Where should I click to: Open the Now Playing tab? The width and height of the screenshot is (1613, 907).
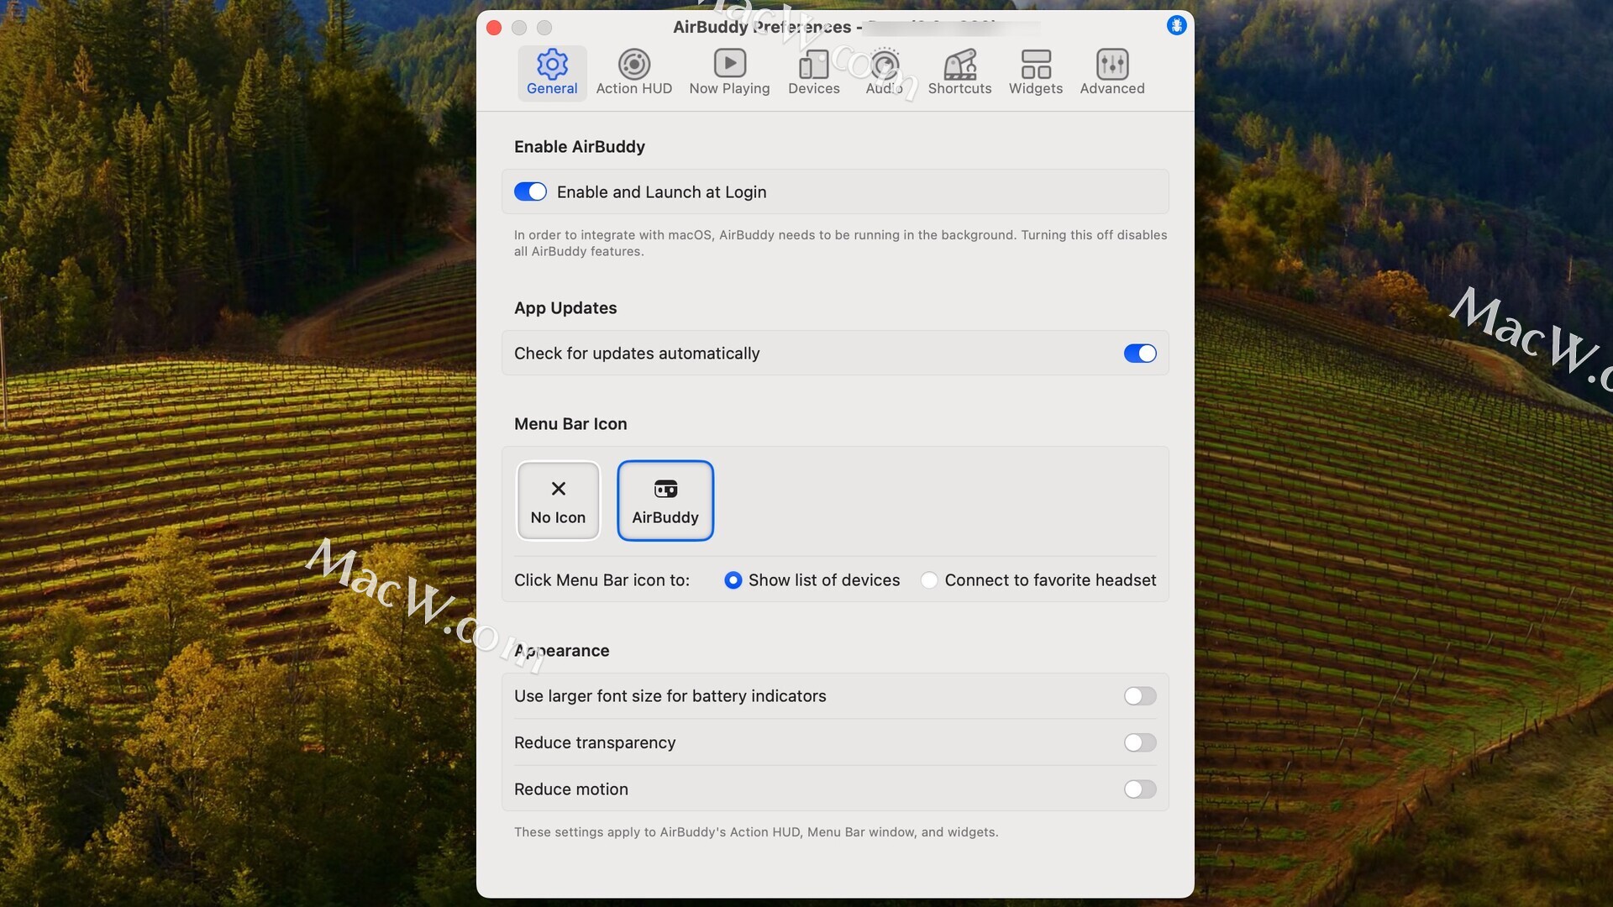tap(729, 73)
